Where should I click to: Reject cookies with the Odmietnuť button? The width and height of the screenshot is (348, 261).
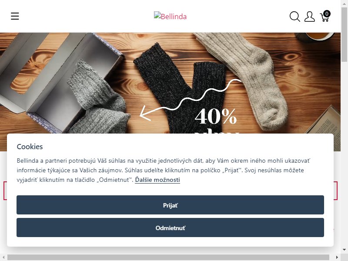[170, 228]
